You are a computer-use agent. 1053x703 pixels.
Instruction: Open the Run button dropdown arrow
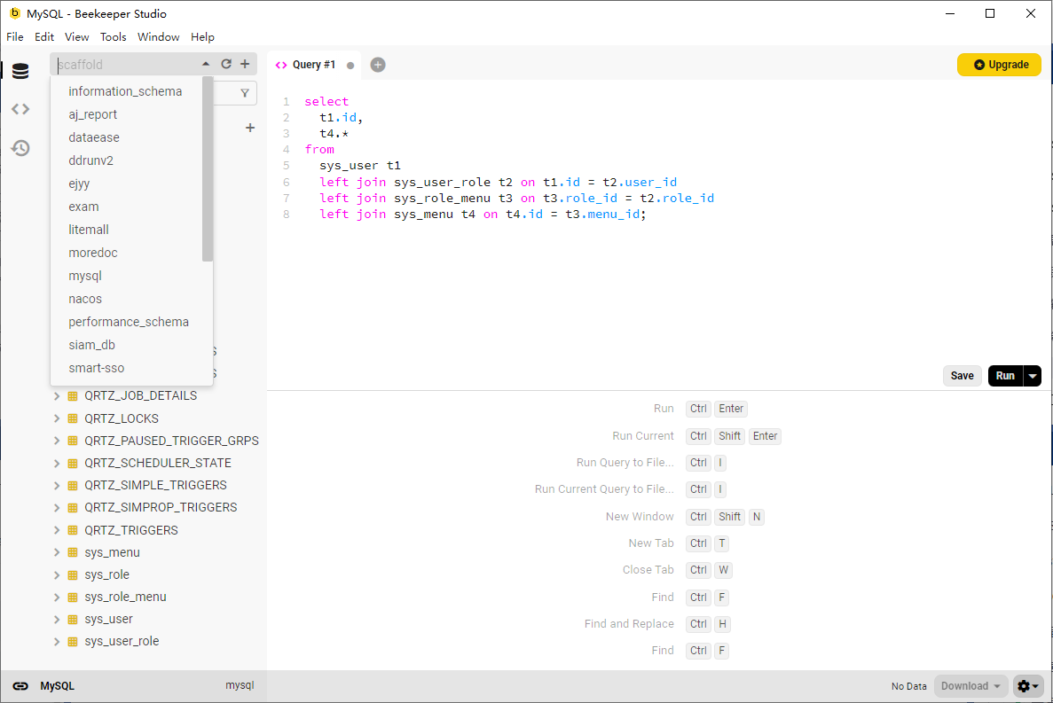point(1033,375)
